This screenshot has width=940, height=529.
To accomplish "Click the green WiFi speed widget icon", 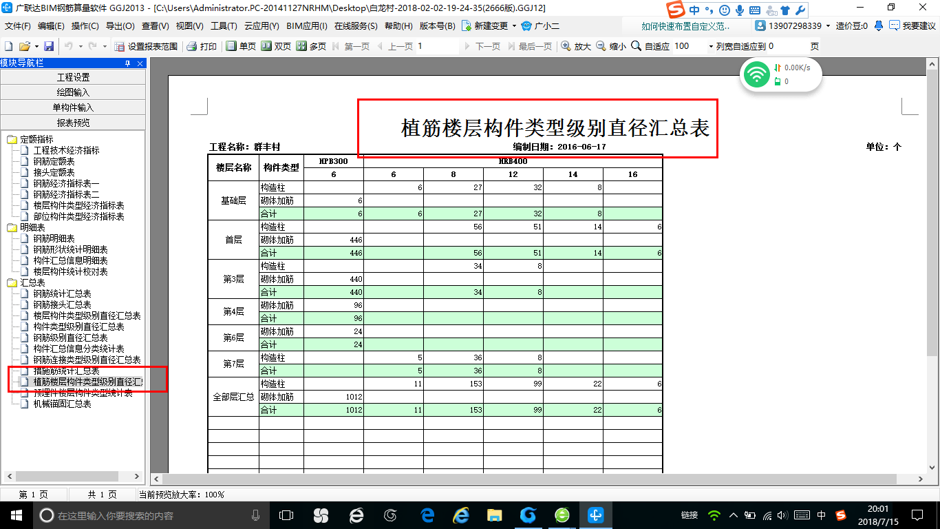I will click(x=757, y=74).
